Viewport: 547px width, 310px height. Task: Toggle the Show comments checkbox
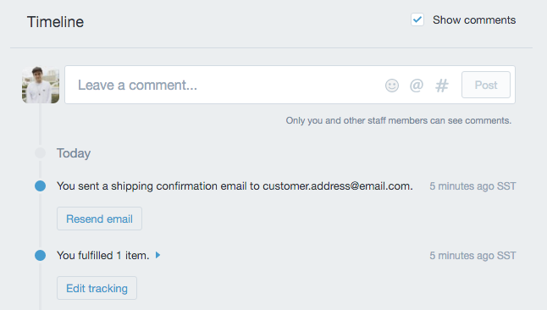tap(417, 19)
